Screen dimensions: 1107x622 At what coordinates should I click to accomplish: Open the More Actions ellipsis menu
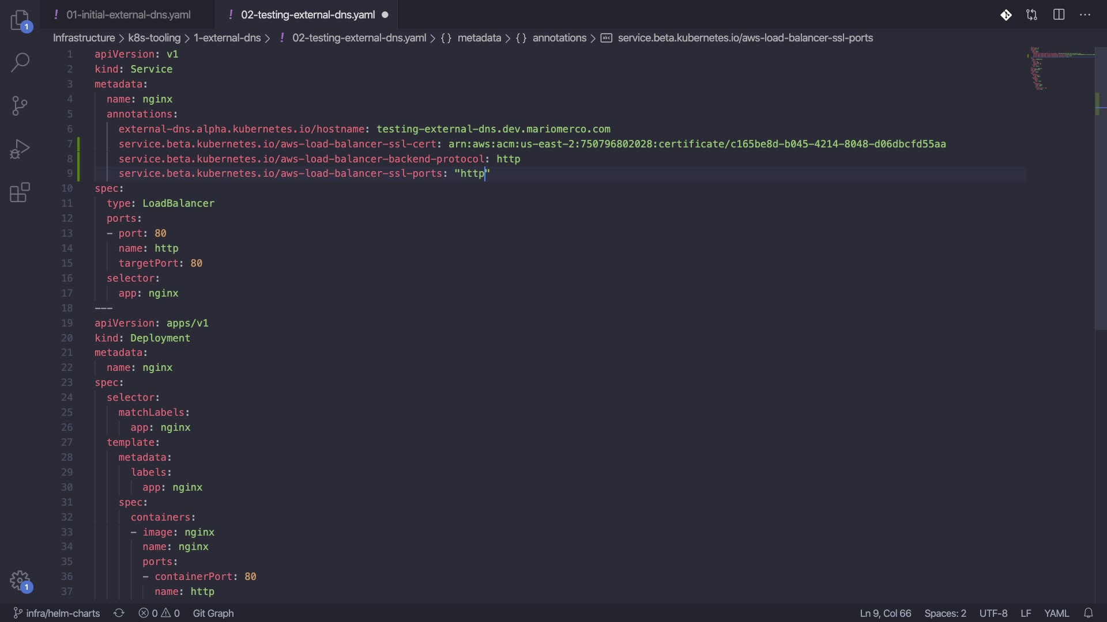click(x=1085, y=15)
